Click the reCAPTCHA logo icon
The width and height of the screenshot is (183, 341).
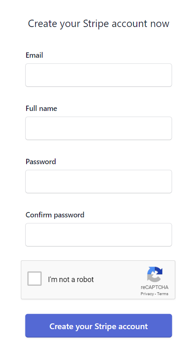coord(154,274)
